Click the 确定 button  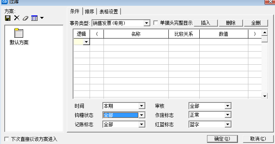click(x=222, y=139)
